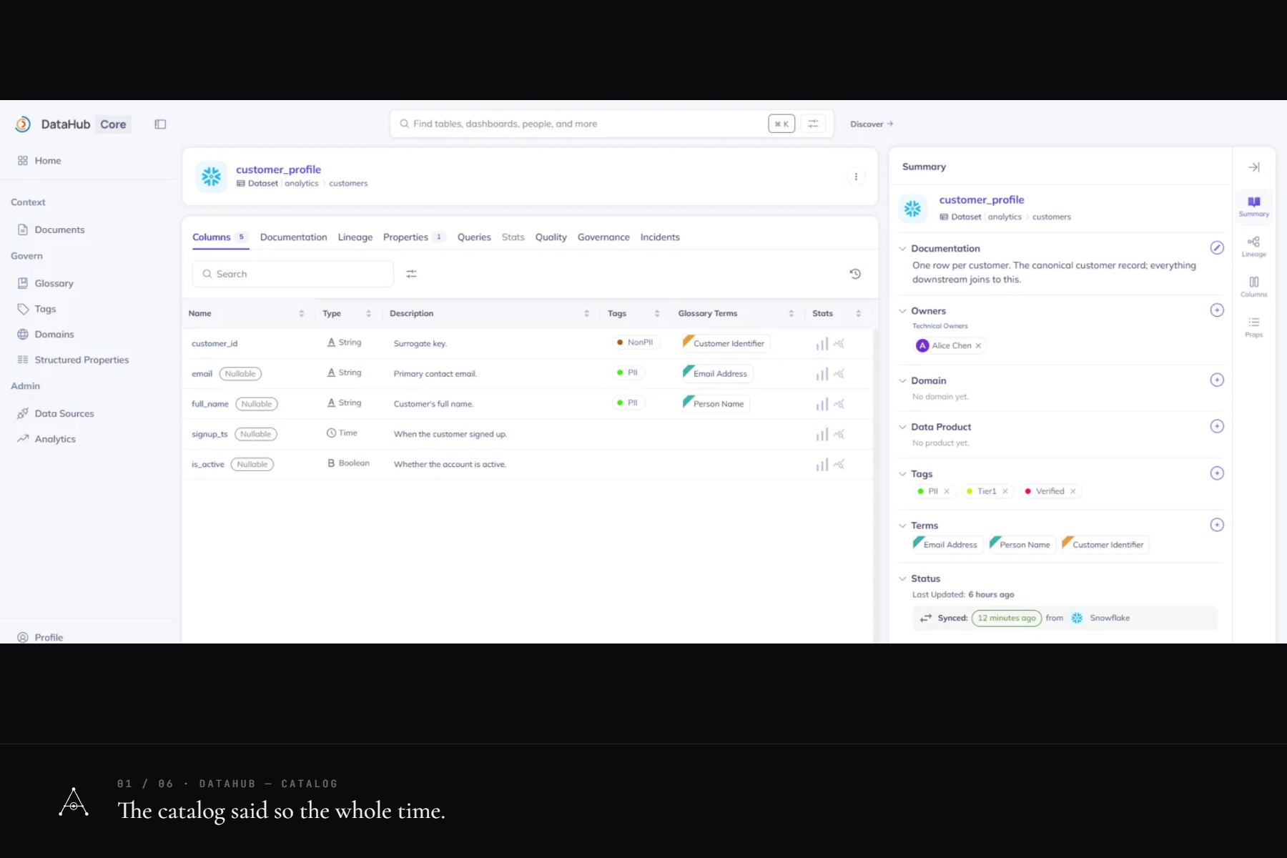Collapse the Status section
Image resolution: width=1287 pixels, height=858 pixels.
(902, 579)
